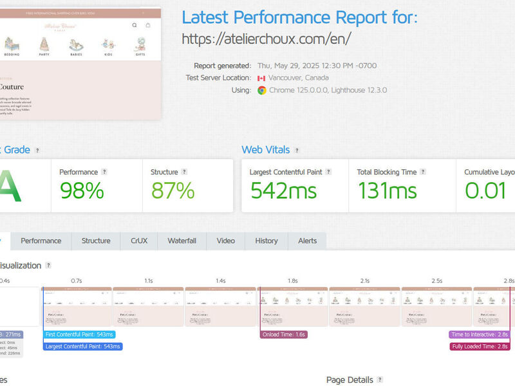Click the search icon in site screenshot
Image resolution: width=515 pixels, height=386 pixels.
pyautogui.click(x=135, y=25)
